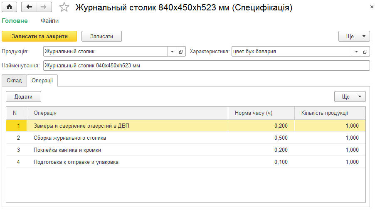This screenshot has height=210, width=375.
Task: Open the Склад tab
Action: pos(14,81)
